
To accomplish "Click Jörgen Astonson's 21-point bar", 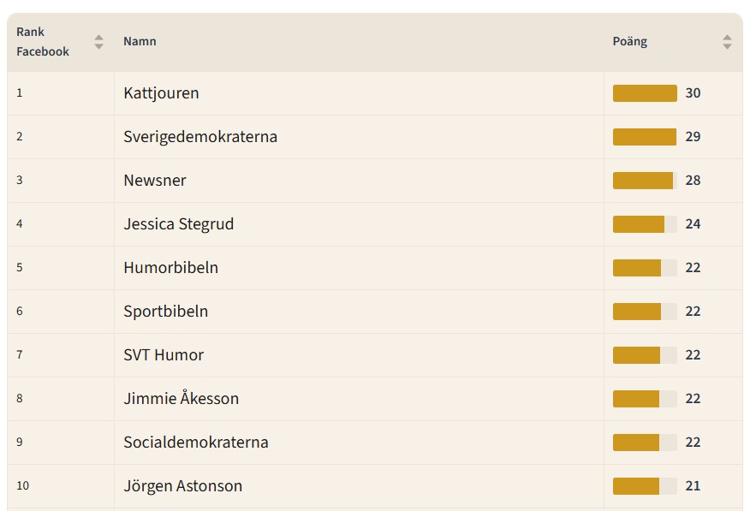I will [x=645, y=486].
